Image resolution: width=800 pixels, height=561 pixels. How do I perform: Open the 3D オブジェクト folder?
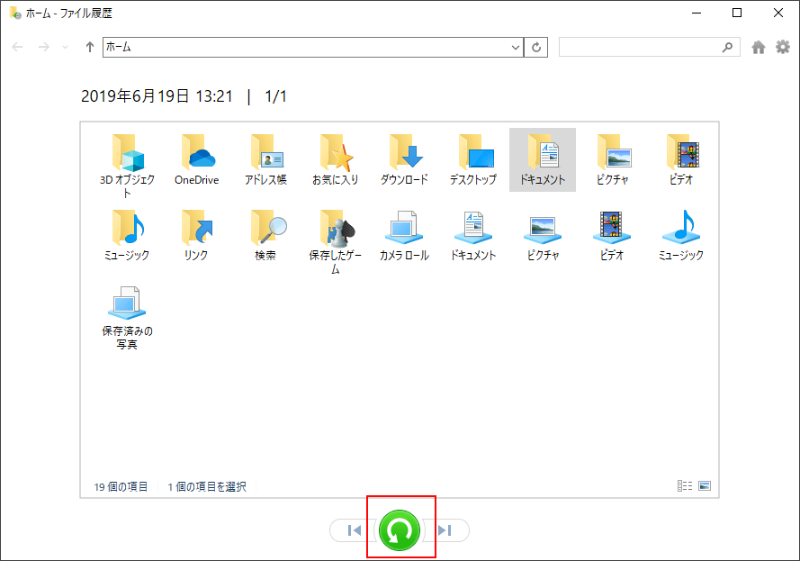coord(127,166)
